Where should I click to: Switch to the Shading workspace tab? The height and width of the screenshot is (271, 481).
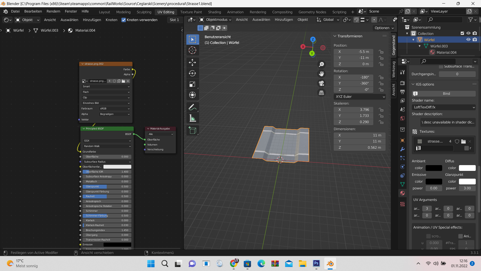pos(214,12)
